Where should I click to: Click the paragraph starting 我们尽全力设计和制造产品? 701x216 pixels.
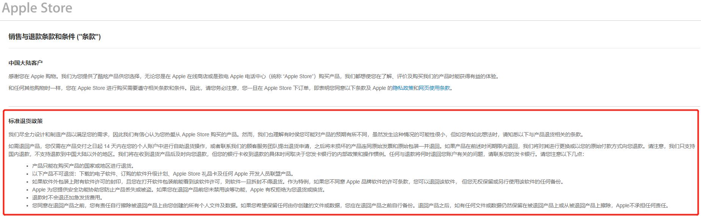296,134
